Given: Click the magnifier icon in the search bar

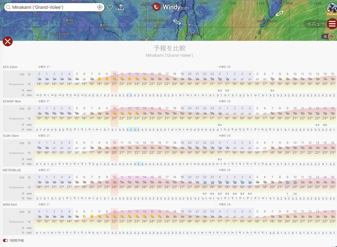Looking at the screenshot, I should tap(8, 7).
